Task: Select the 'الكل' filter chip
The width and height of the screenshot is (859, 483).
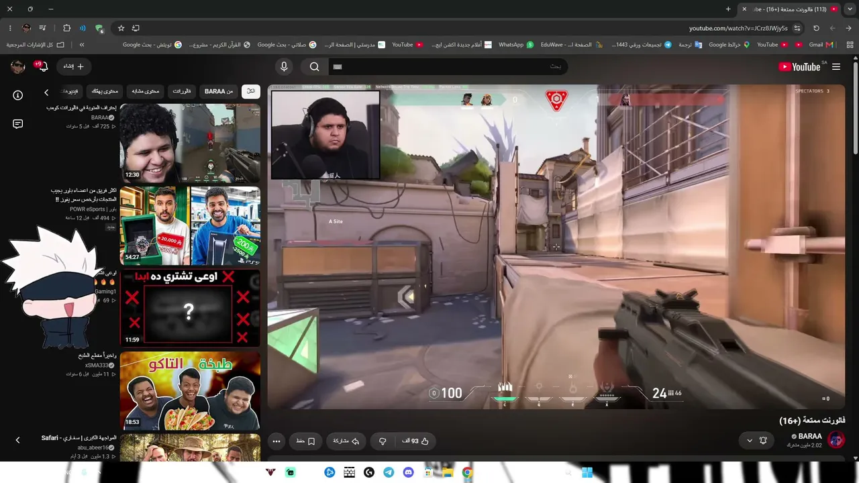Action: click(251, 91)
